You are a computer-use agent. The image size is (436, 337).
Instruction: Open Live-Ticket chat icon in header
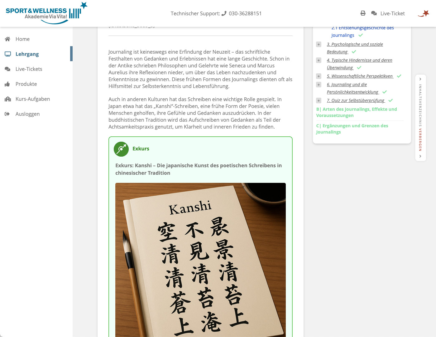coord(374,13)
